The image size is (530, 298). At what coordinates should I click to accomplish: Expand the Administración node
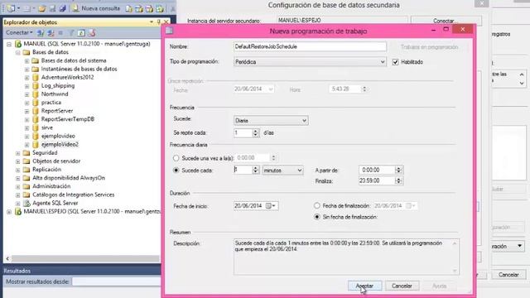click(x=18, y=186)
